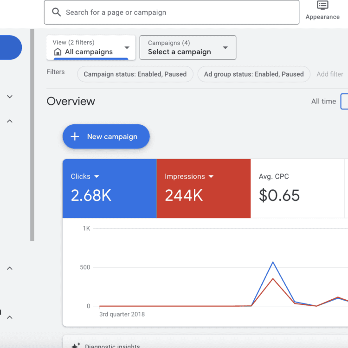Click the sidebar vertical scrollbar

tap(32, 135)
